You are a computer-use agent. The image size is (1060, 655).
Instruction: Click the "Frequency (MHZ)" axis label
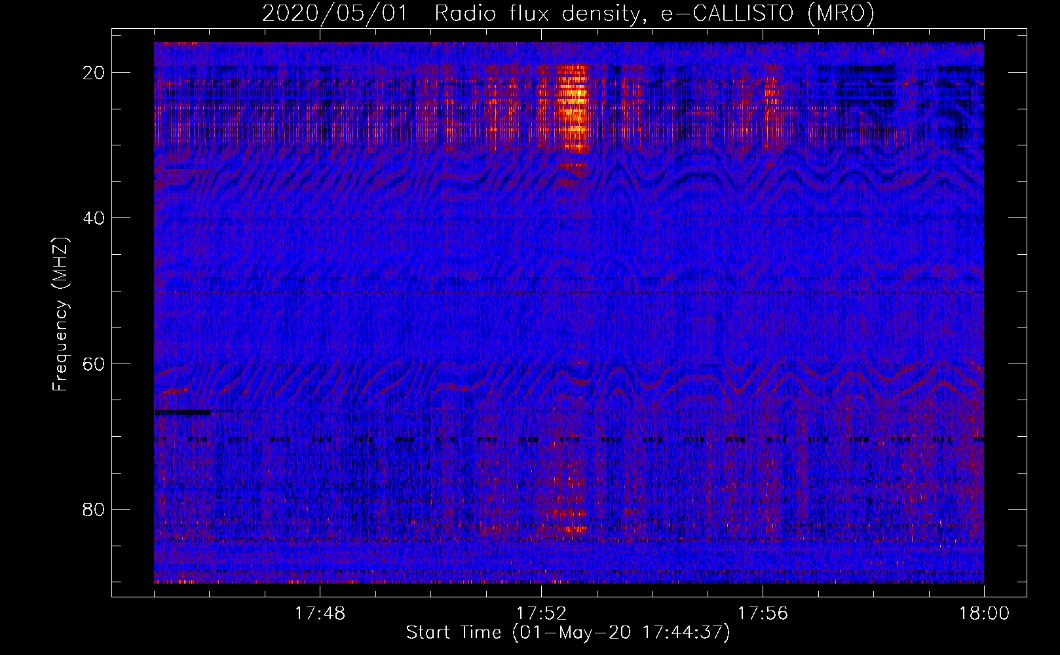[60, 314]
